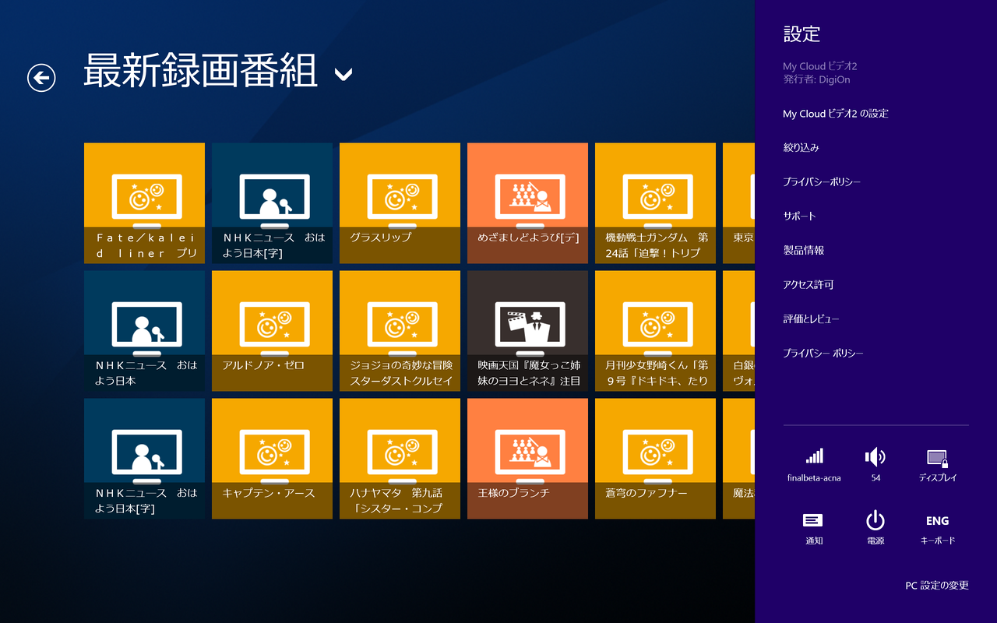Viewport: 997px width, 623px height.
Task: Open the めざましどようび tile
Action: (x=527, y=202)
